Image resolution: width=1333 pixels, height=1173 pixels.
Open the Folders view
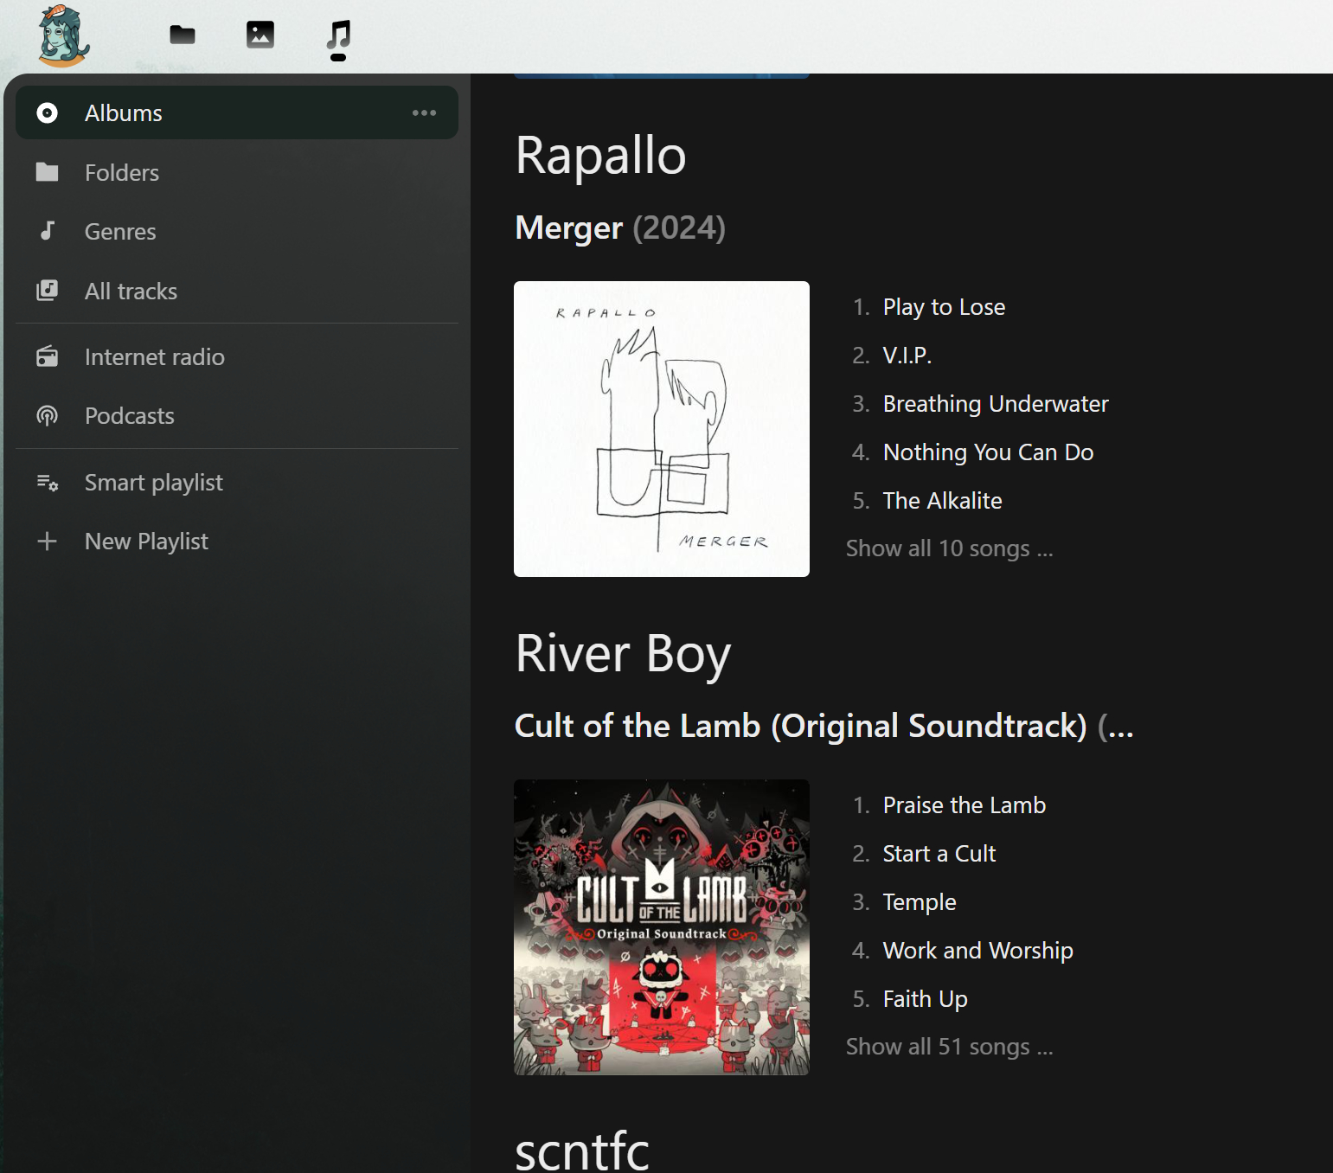tap(122, 173)
